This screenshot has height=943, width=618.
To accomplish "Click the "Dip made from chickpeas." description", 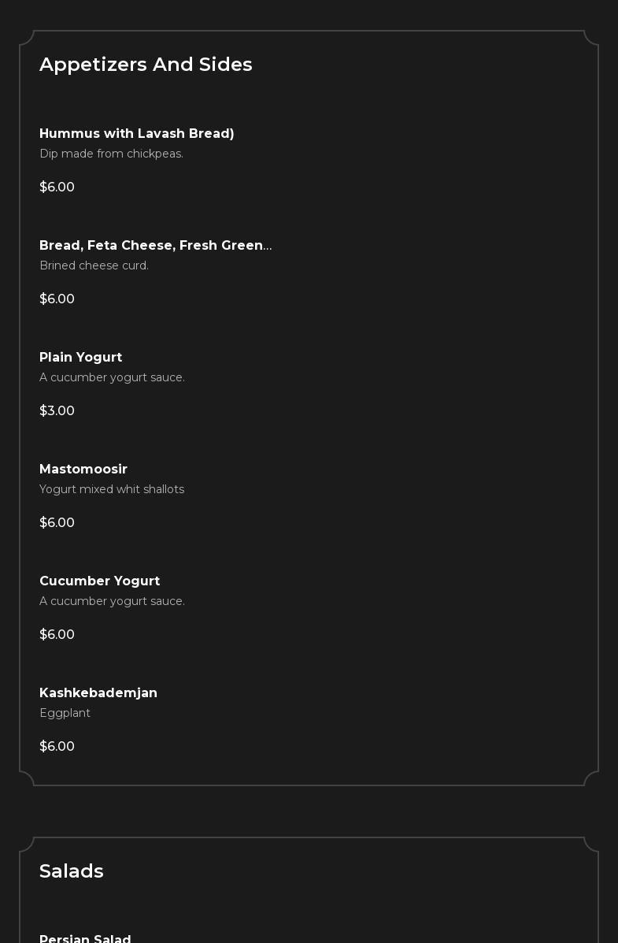I will tap(111, 154).
